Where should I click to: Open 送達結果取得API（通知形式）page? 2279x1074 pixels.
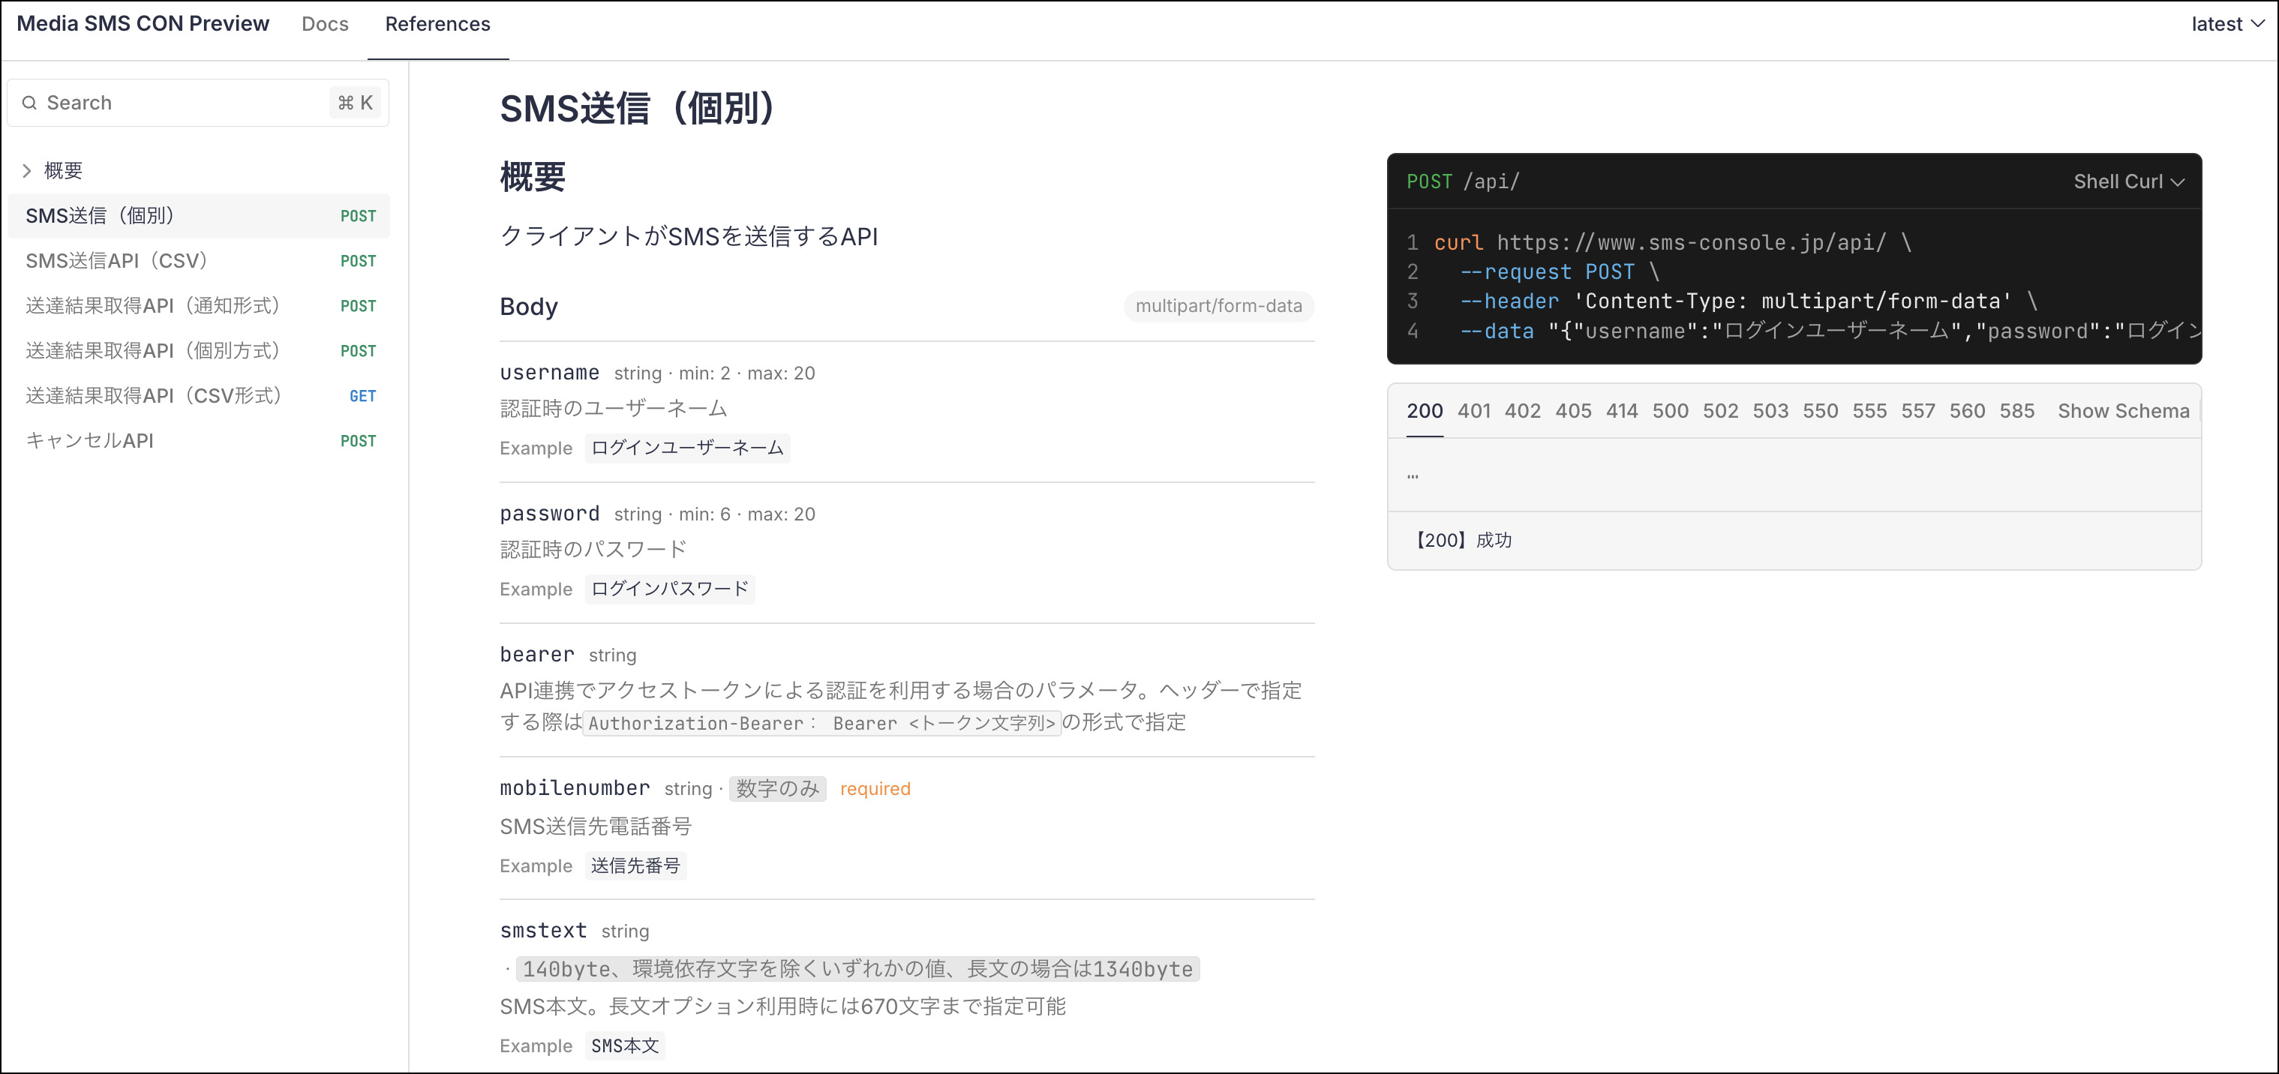pos(198,306)
